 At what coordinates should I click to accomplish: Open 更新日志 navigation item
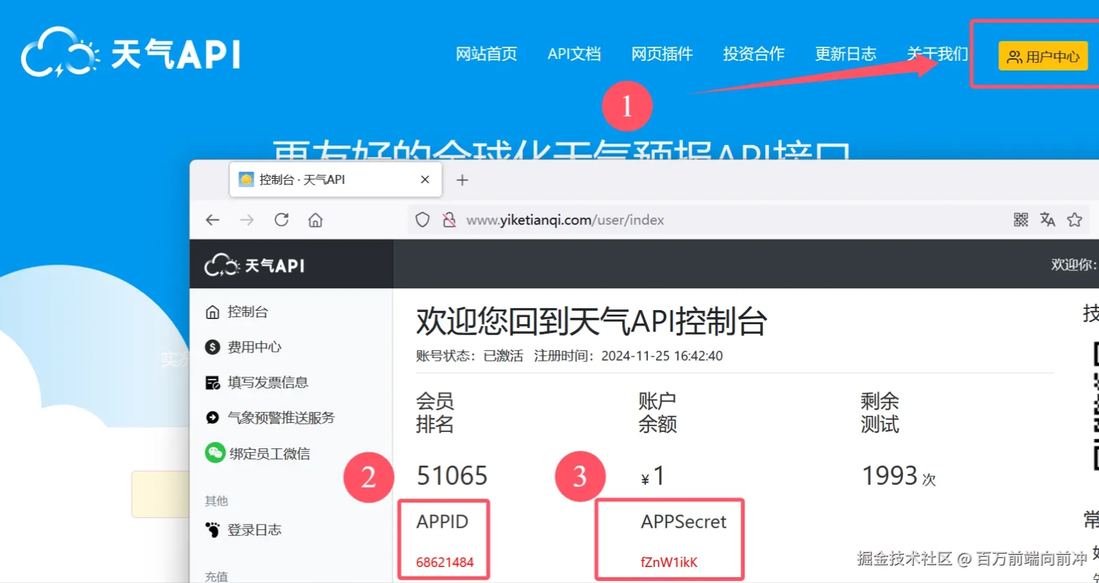(x=845, y=54)
